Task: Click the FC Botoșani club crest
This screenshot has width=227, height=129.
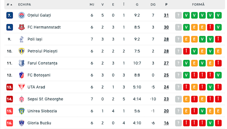Action: pos(22,75)
